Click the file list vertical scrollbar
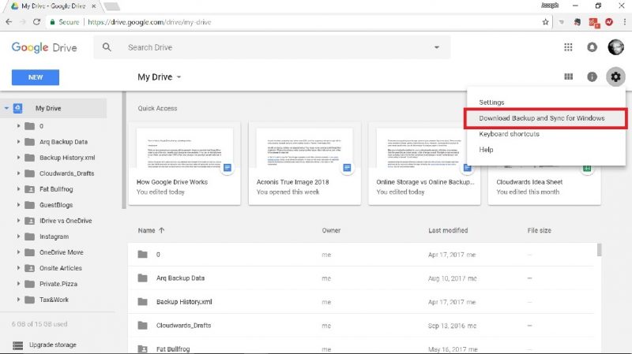 pos(600,249)
